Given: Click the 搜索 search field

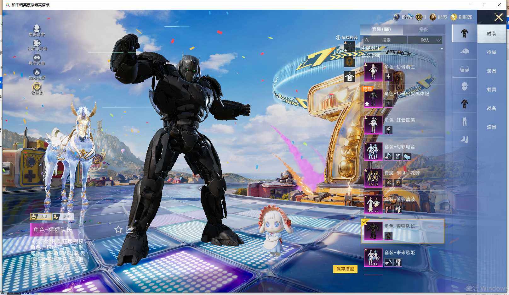Looking at the screenshot, I should coord(385,40).
